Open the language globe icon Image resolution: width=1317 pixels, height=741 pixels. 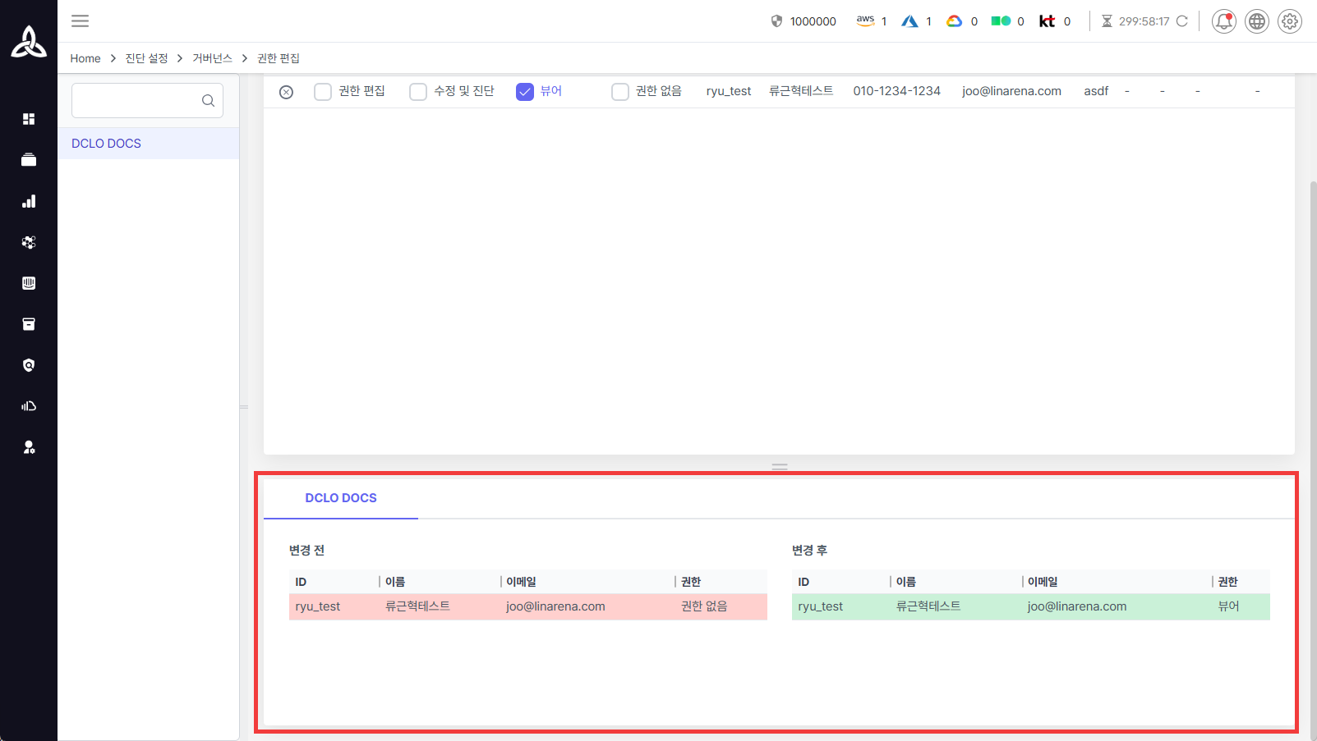pyautogui.click(x=1256, y=21)
